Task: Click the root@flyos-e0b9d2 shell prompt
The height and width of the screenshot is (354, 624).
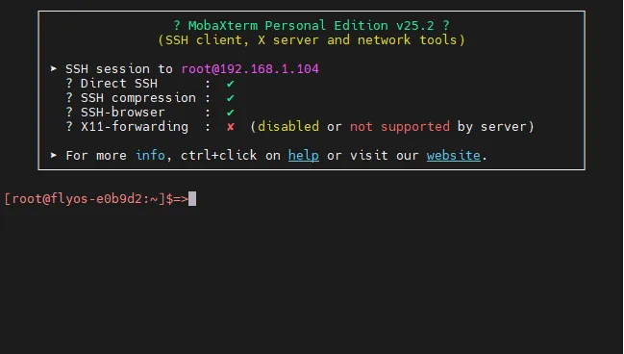Action: click(96, 199)
